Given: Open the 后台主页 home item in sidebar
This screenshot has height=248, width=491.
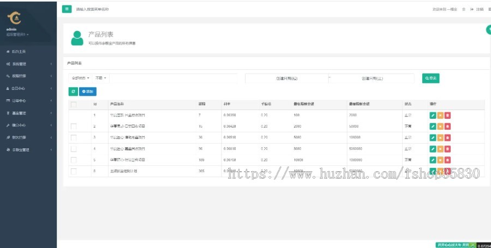Looking at the screenshot, I should coord(28,52).
